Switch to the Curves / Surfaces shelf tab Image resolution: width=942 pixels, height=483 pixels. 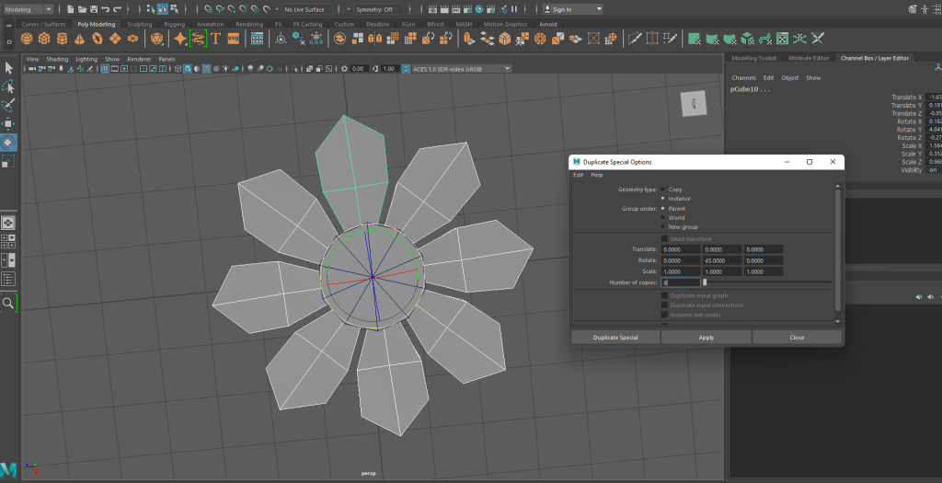[x=44, y=24]
